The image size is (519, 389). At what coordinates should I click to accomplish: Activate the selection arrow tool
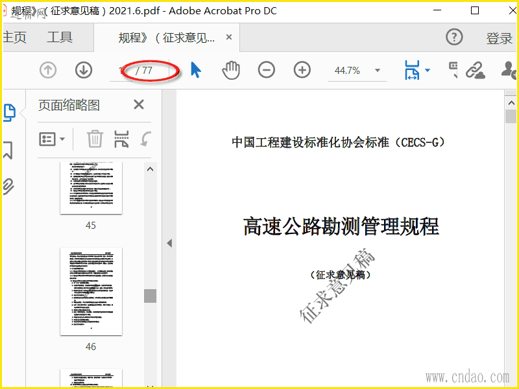click(196, 70)
